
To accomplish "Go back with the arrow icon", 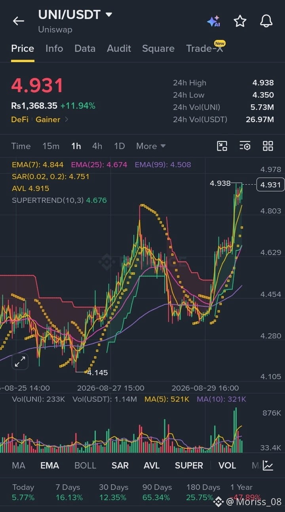I will pos(19,21).
